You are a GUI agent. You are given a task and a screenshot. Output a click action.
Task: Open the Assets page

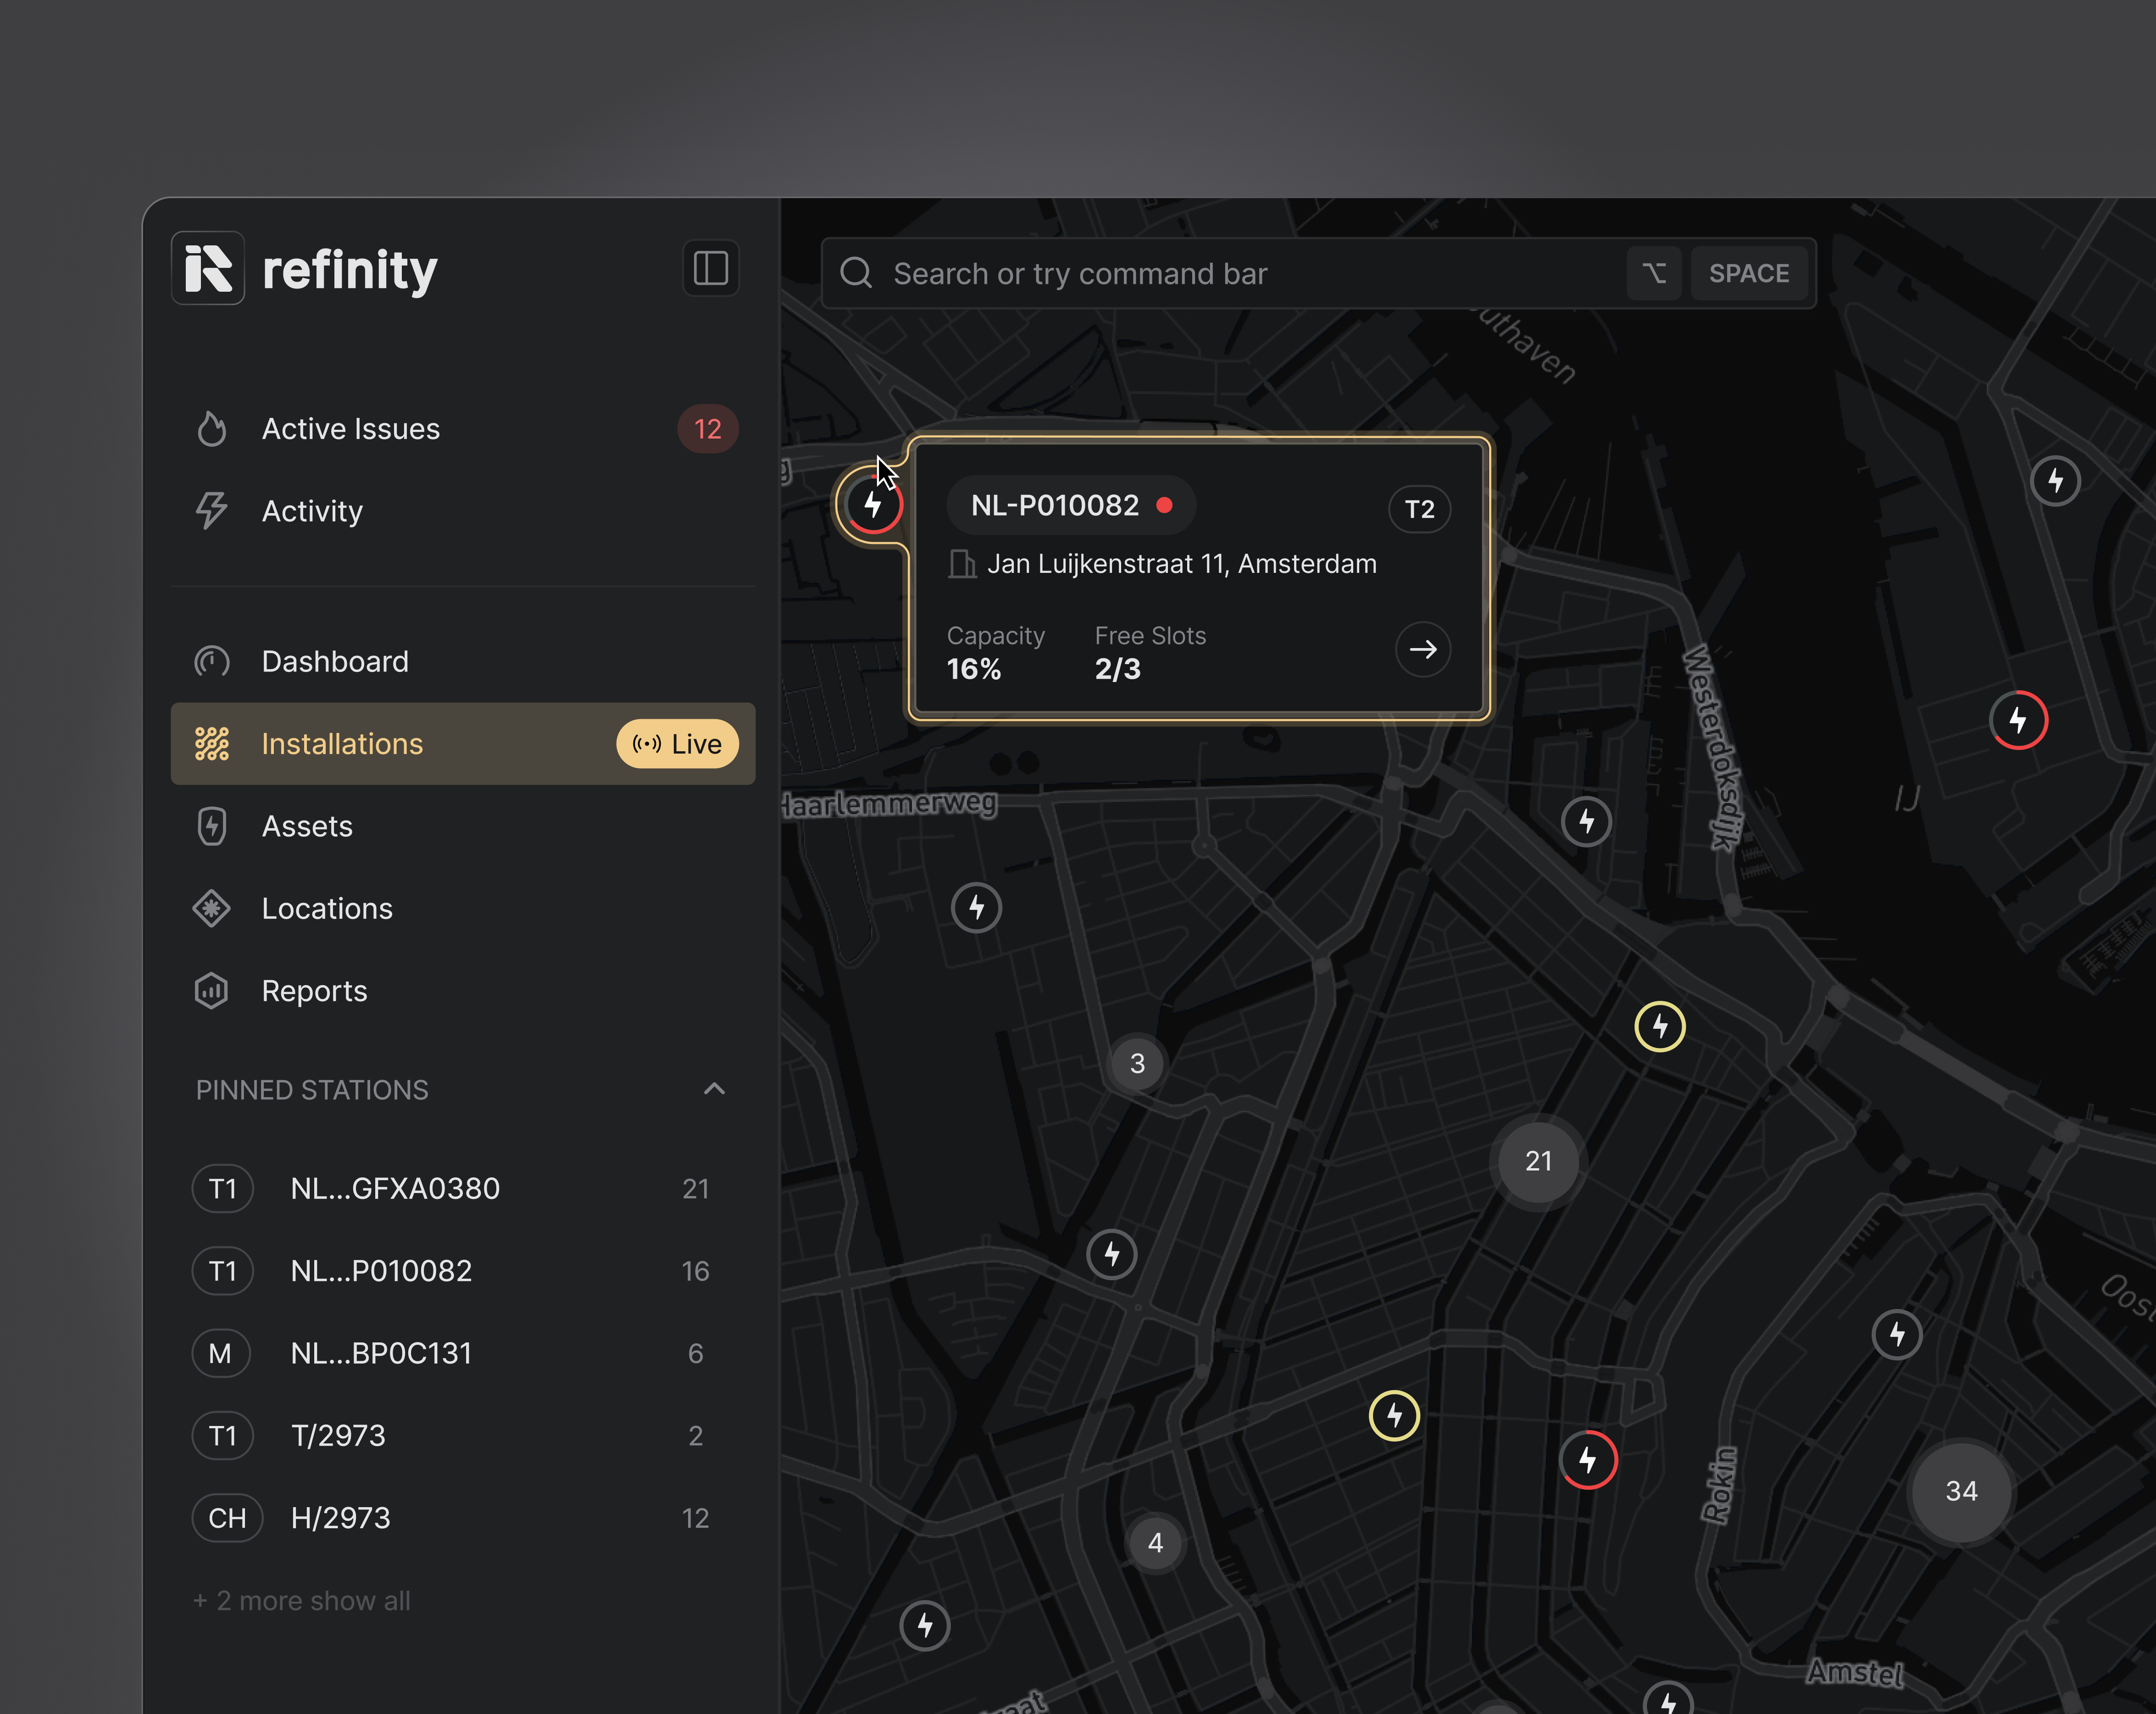(x=463, y=826)
